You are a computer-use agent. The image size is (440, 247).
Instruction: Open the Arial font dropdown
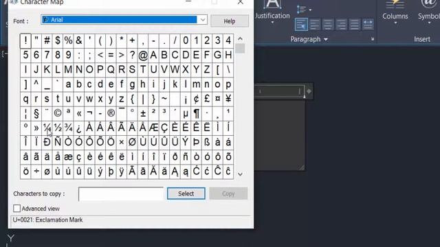pos(203,20)
